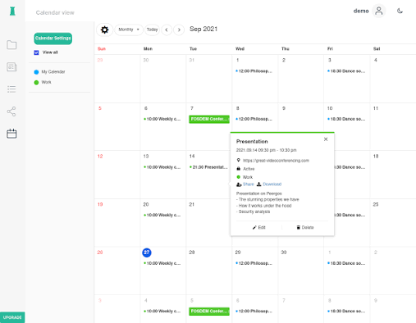Open 12:00 Philosophy event on Sept 1
Viewport: 416px width, 323px height.
[x=255, y=71]
